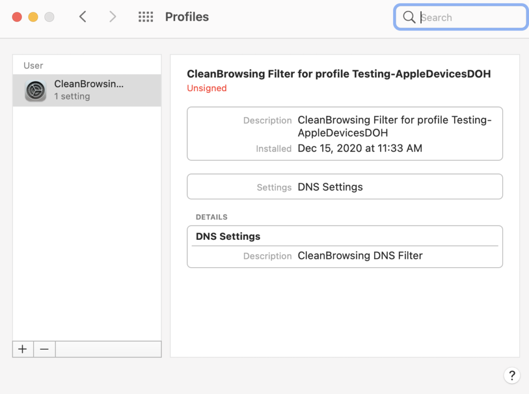Click CleanBrowsing DNS Filter description text
Viewport: 529px width, 394px height.
pos(360,256)
